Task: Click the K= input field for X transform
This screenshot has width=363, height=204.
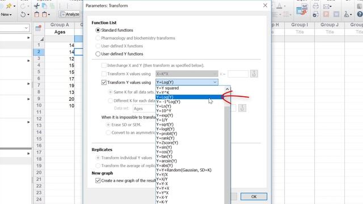Action: coord(238,74)
